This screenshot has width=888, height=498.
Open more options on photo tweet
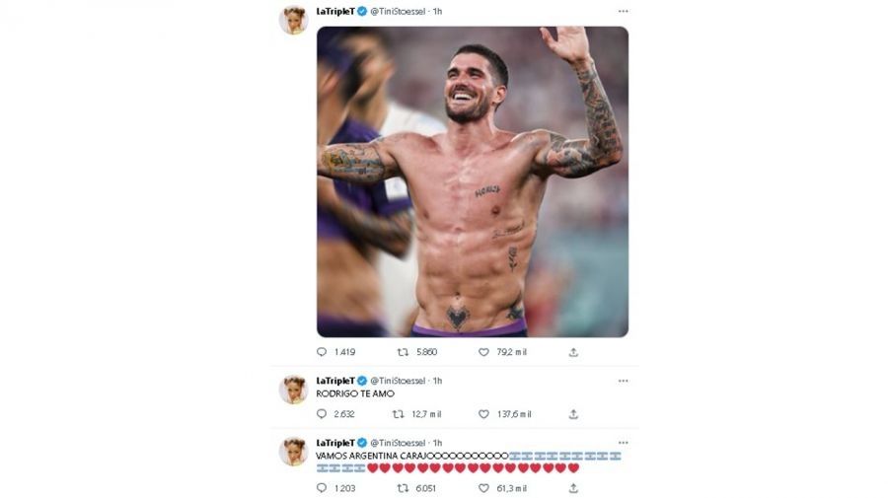[623, 12]
